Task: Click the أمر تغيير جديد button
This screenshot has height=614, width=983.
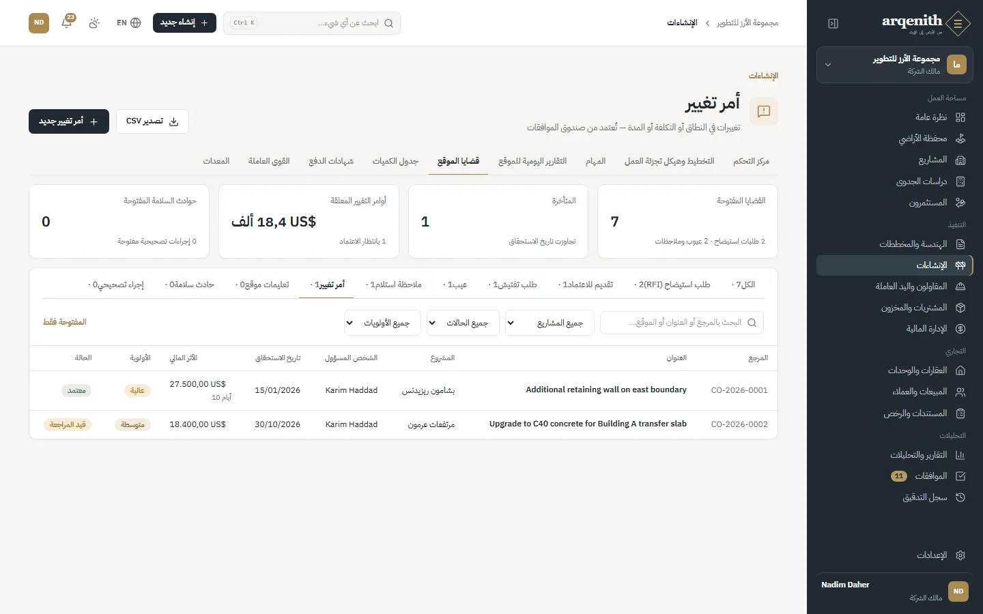Action: tap(69, 121)
